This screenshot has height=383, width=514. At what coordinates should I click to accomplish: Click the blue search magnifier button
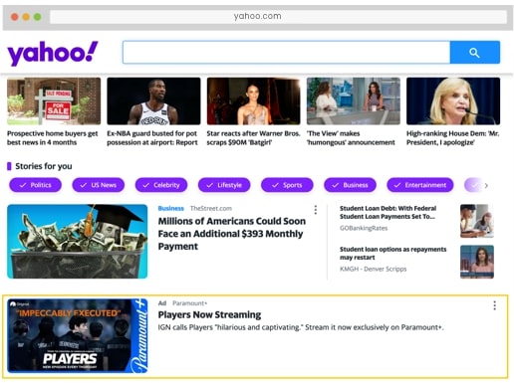[x=475, y=53]
